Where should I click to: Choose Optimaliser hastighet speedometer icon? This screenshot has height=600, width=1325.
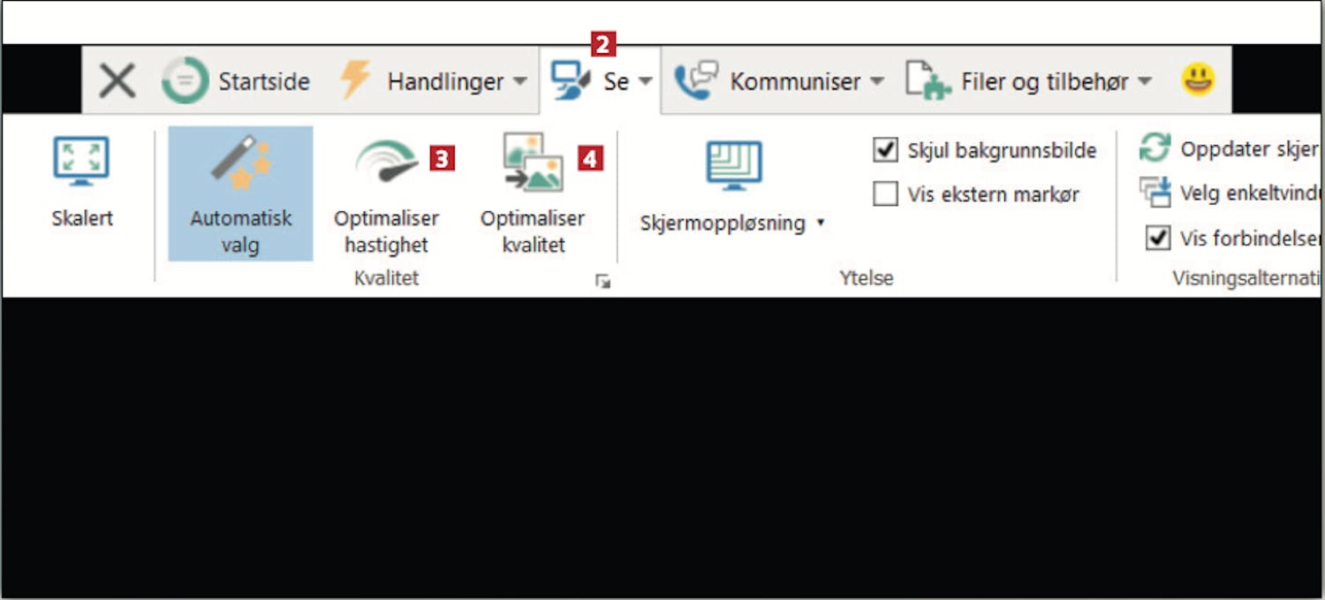click(386, 162)
